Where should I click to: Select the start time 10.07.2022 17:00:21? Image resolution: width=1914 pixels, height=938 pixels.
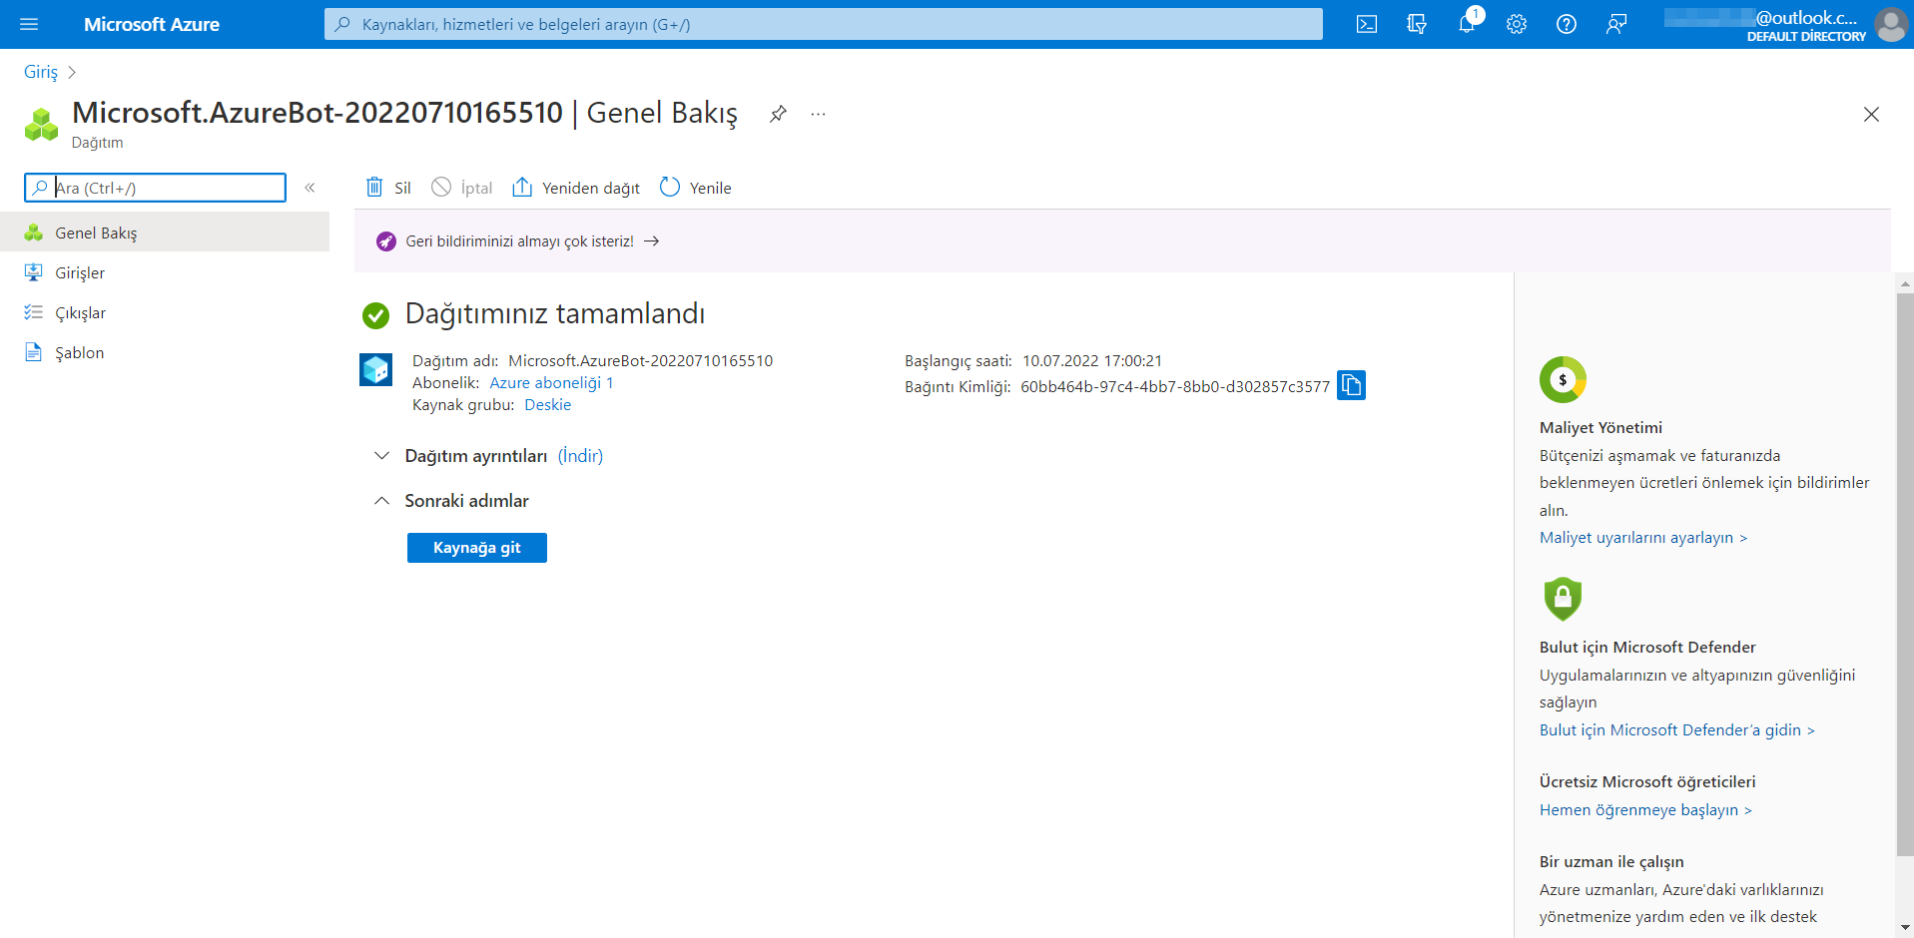[1092, 361]
